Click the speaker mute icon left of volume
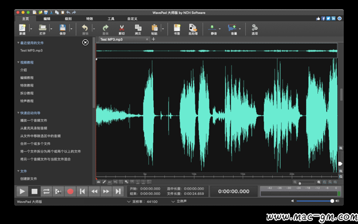 click(x=292, y=201)
